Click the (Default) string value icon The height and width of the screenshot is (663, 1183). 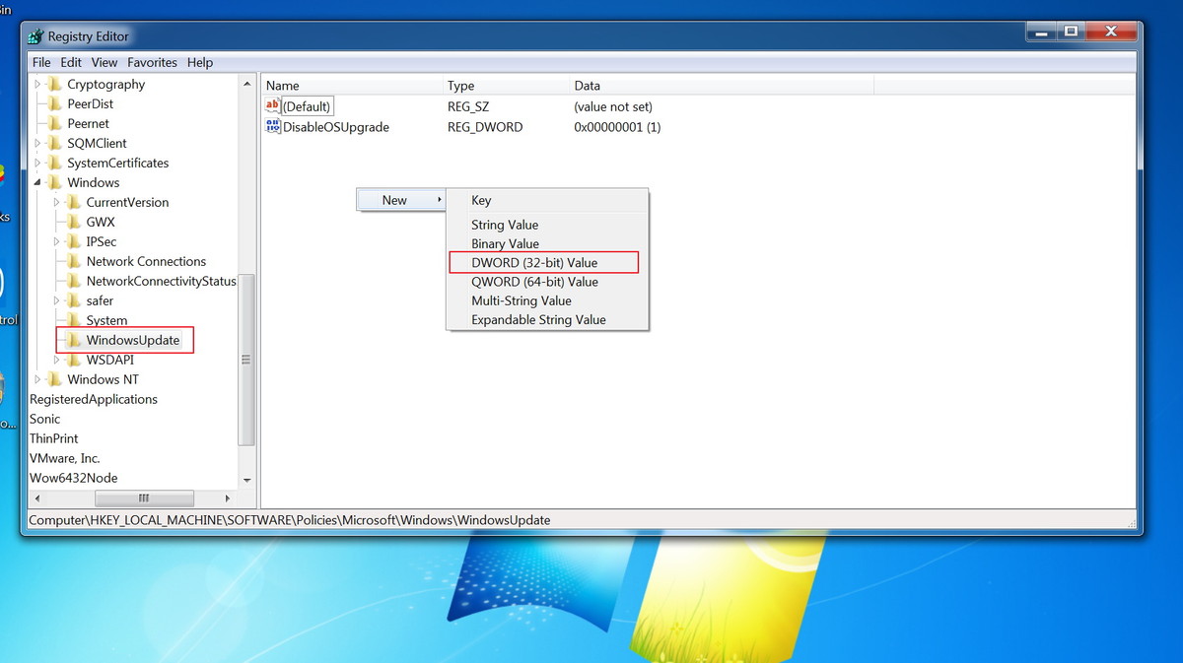[273, 106]
